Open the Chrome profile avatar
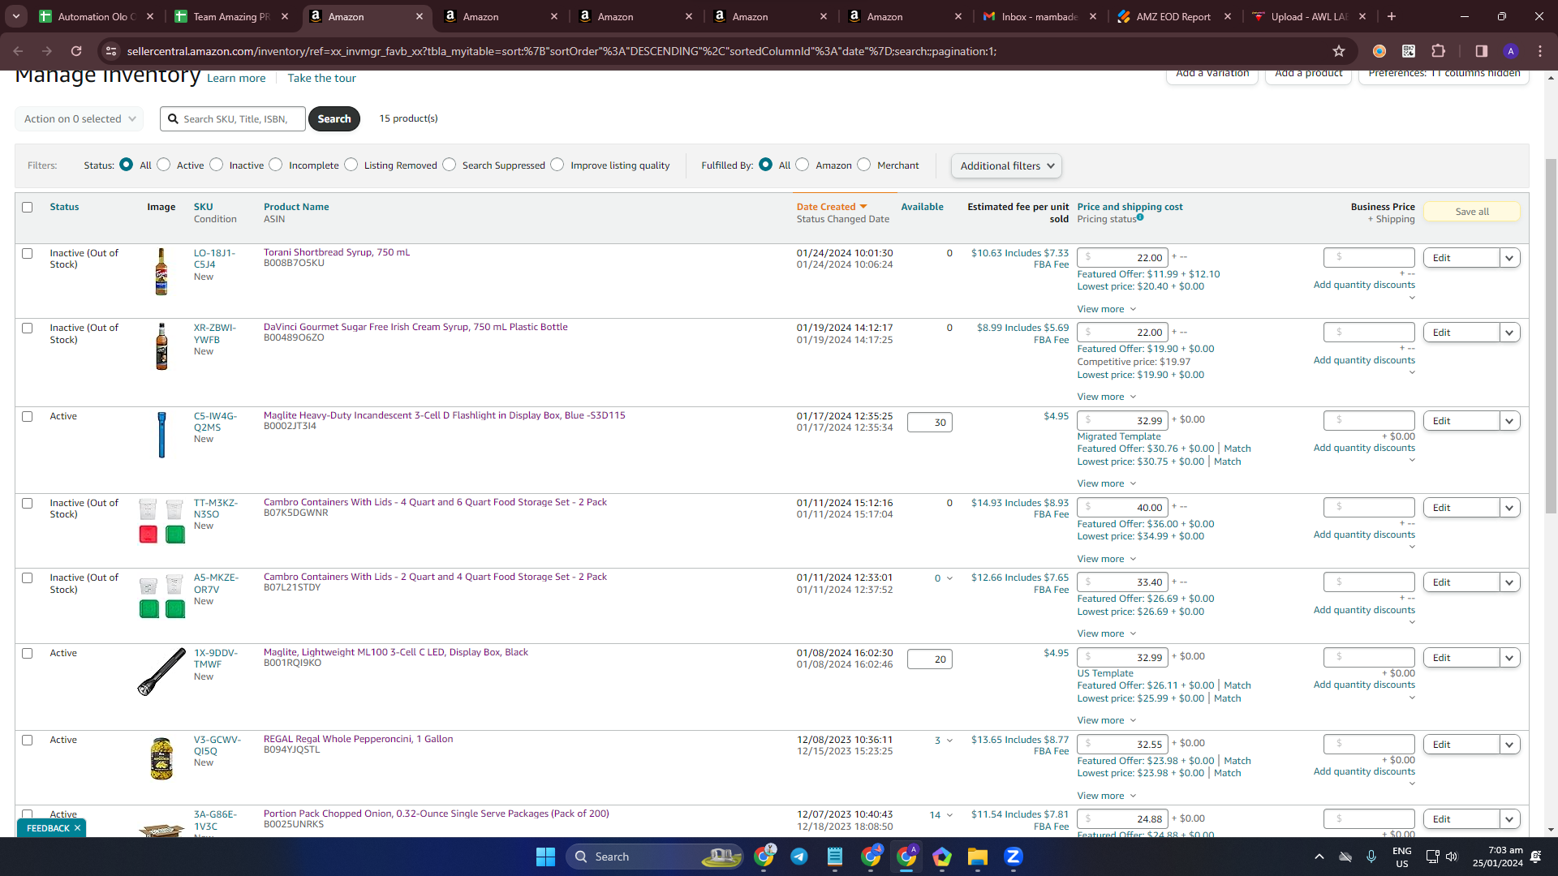This screenshot has width=1558, height=876. coord(1510,51)
